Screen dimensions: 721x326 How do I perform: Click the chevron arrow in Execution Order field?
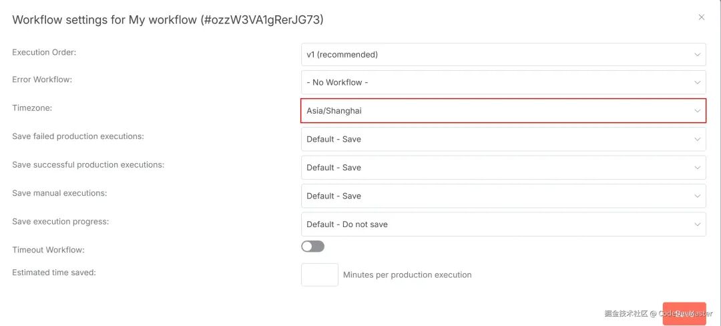tap(697, 55)
